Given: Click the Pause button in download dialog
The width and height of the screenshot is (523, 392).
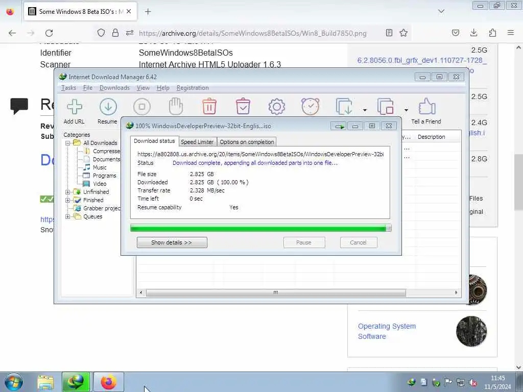Looking at the screenshot, I should coord(304,242).
